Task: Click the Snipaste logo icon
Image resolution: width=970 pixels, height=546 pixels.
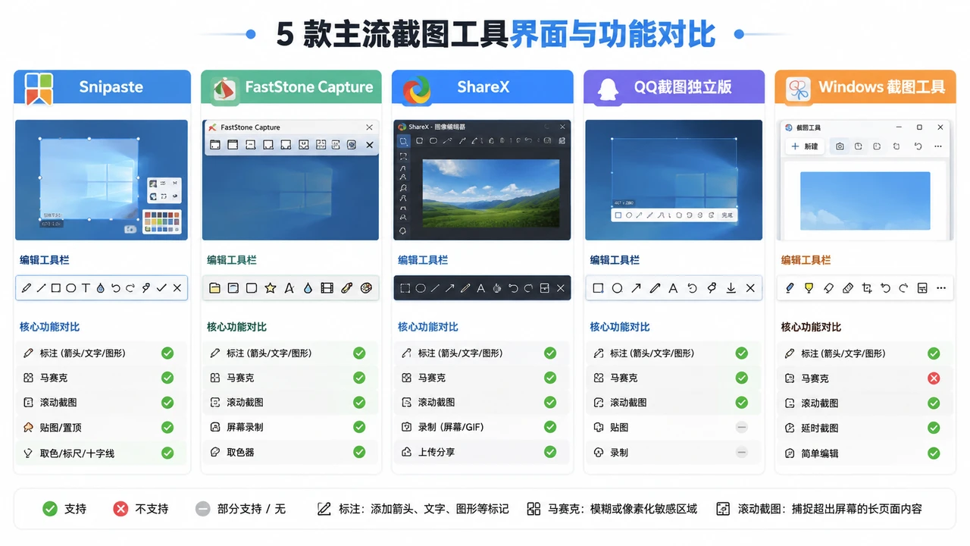Action: (39, 88)
